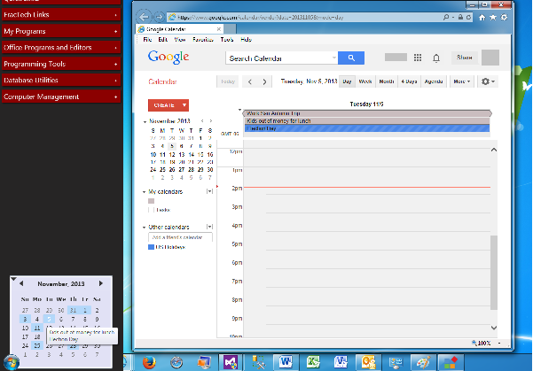Screen dimensions: 533x371
Task: Expand the Programming Tools menu
Action: click(x=61, y=64)
